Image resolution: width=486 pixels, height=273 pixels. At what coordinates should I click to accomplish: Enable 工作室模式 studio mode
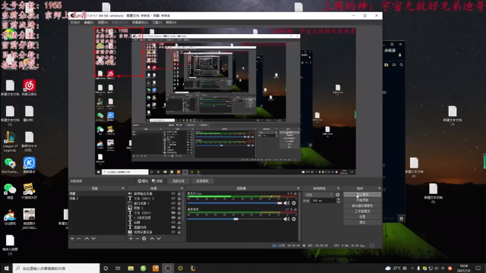(362, 212)
